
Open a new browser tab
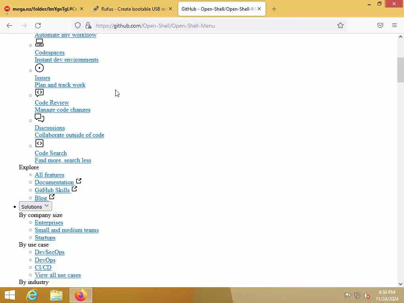274,9
